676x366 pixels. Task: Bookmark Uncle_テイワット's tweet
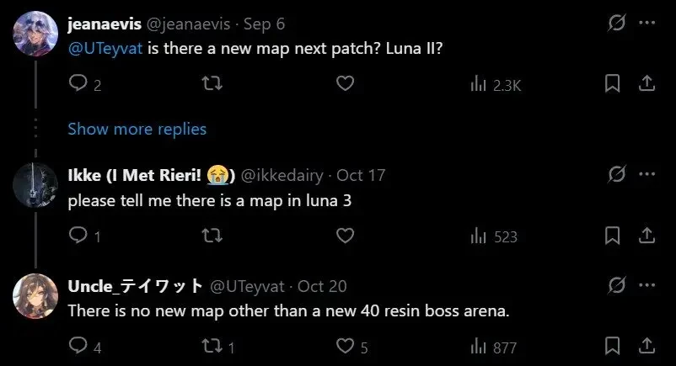pyautogui.click(x=613, y=346)
